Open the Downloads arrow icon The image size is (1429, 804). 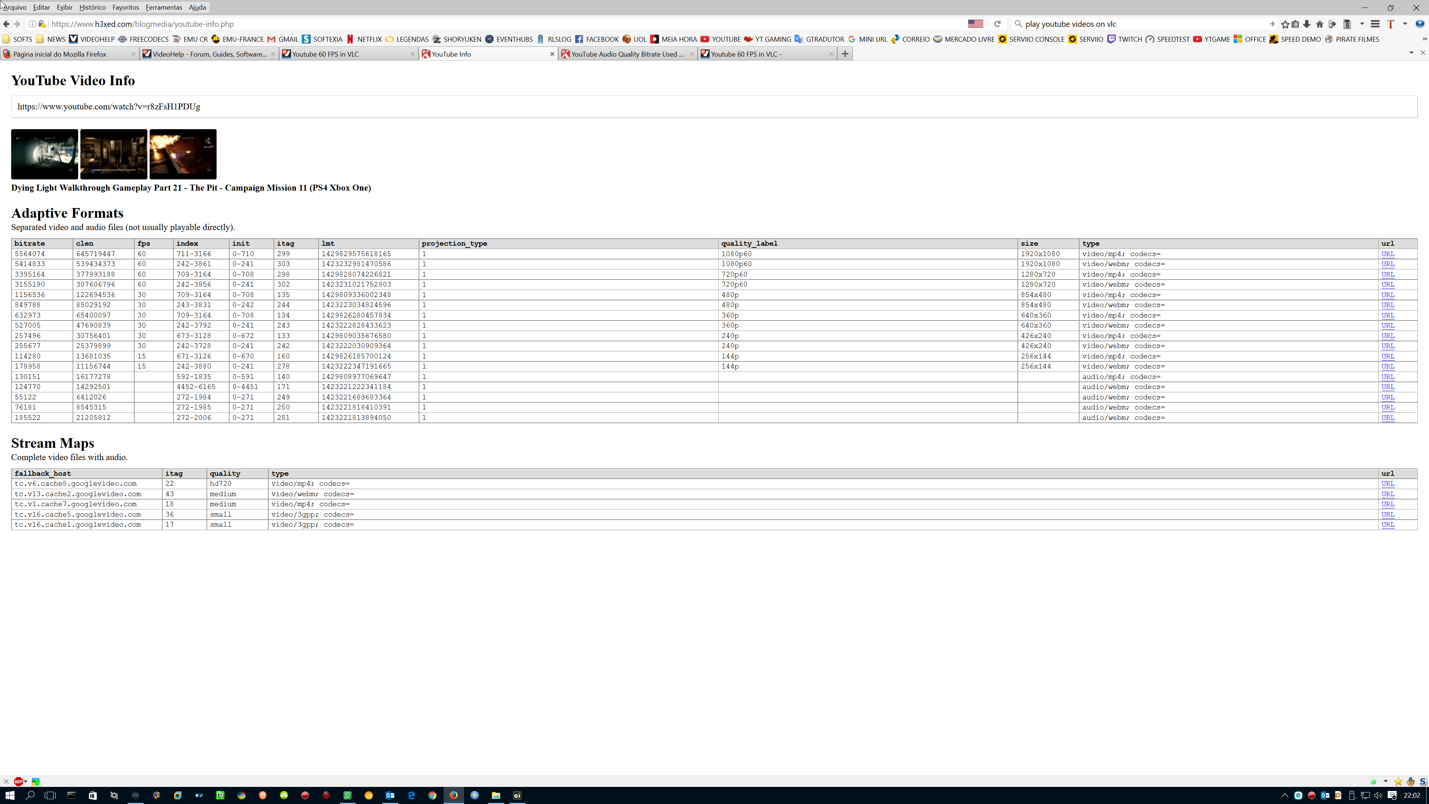click(x=1307, y=24)
